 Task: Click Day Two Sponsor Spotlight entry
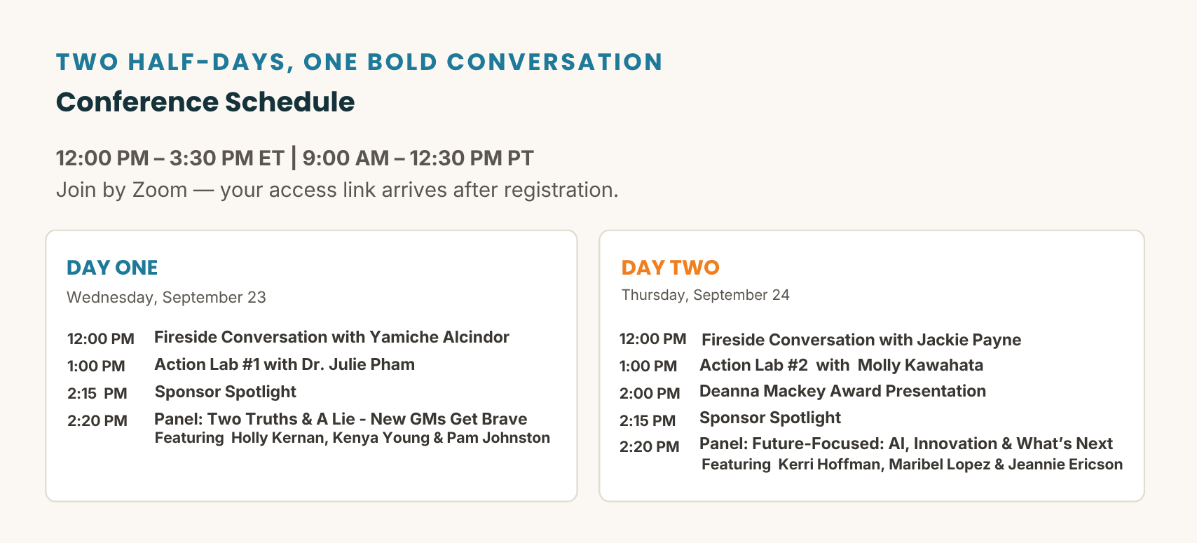(770, 418)
